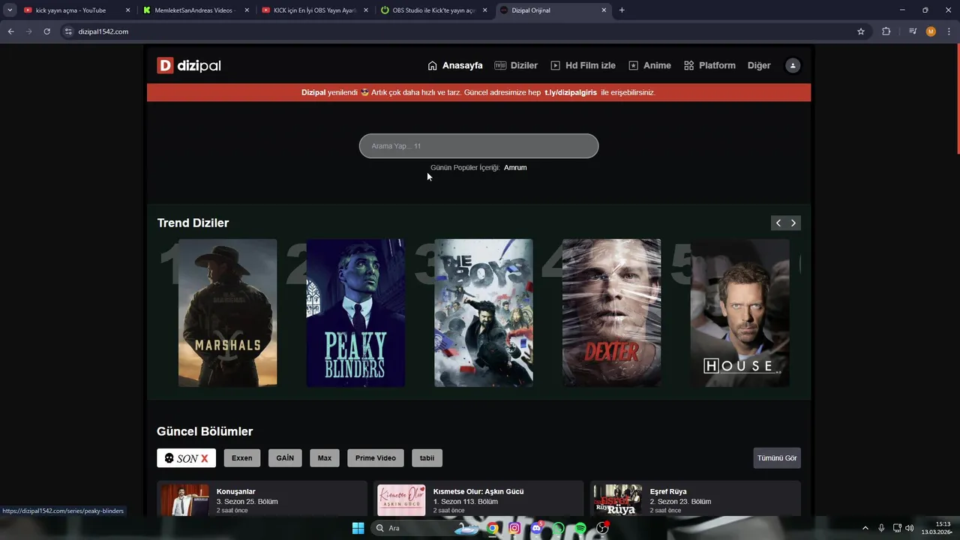
Task: Close the Dizipal Orijinal tab
Action: point(604,10)
